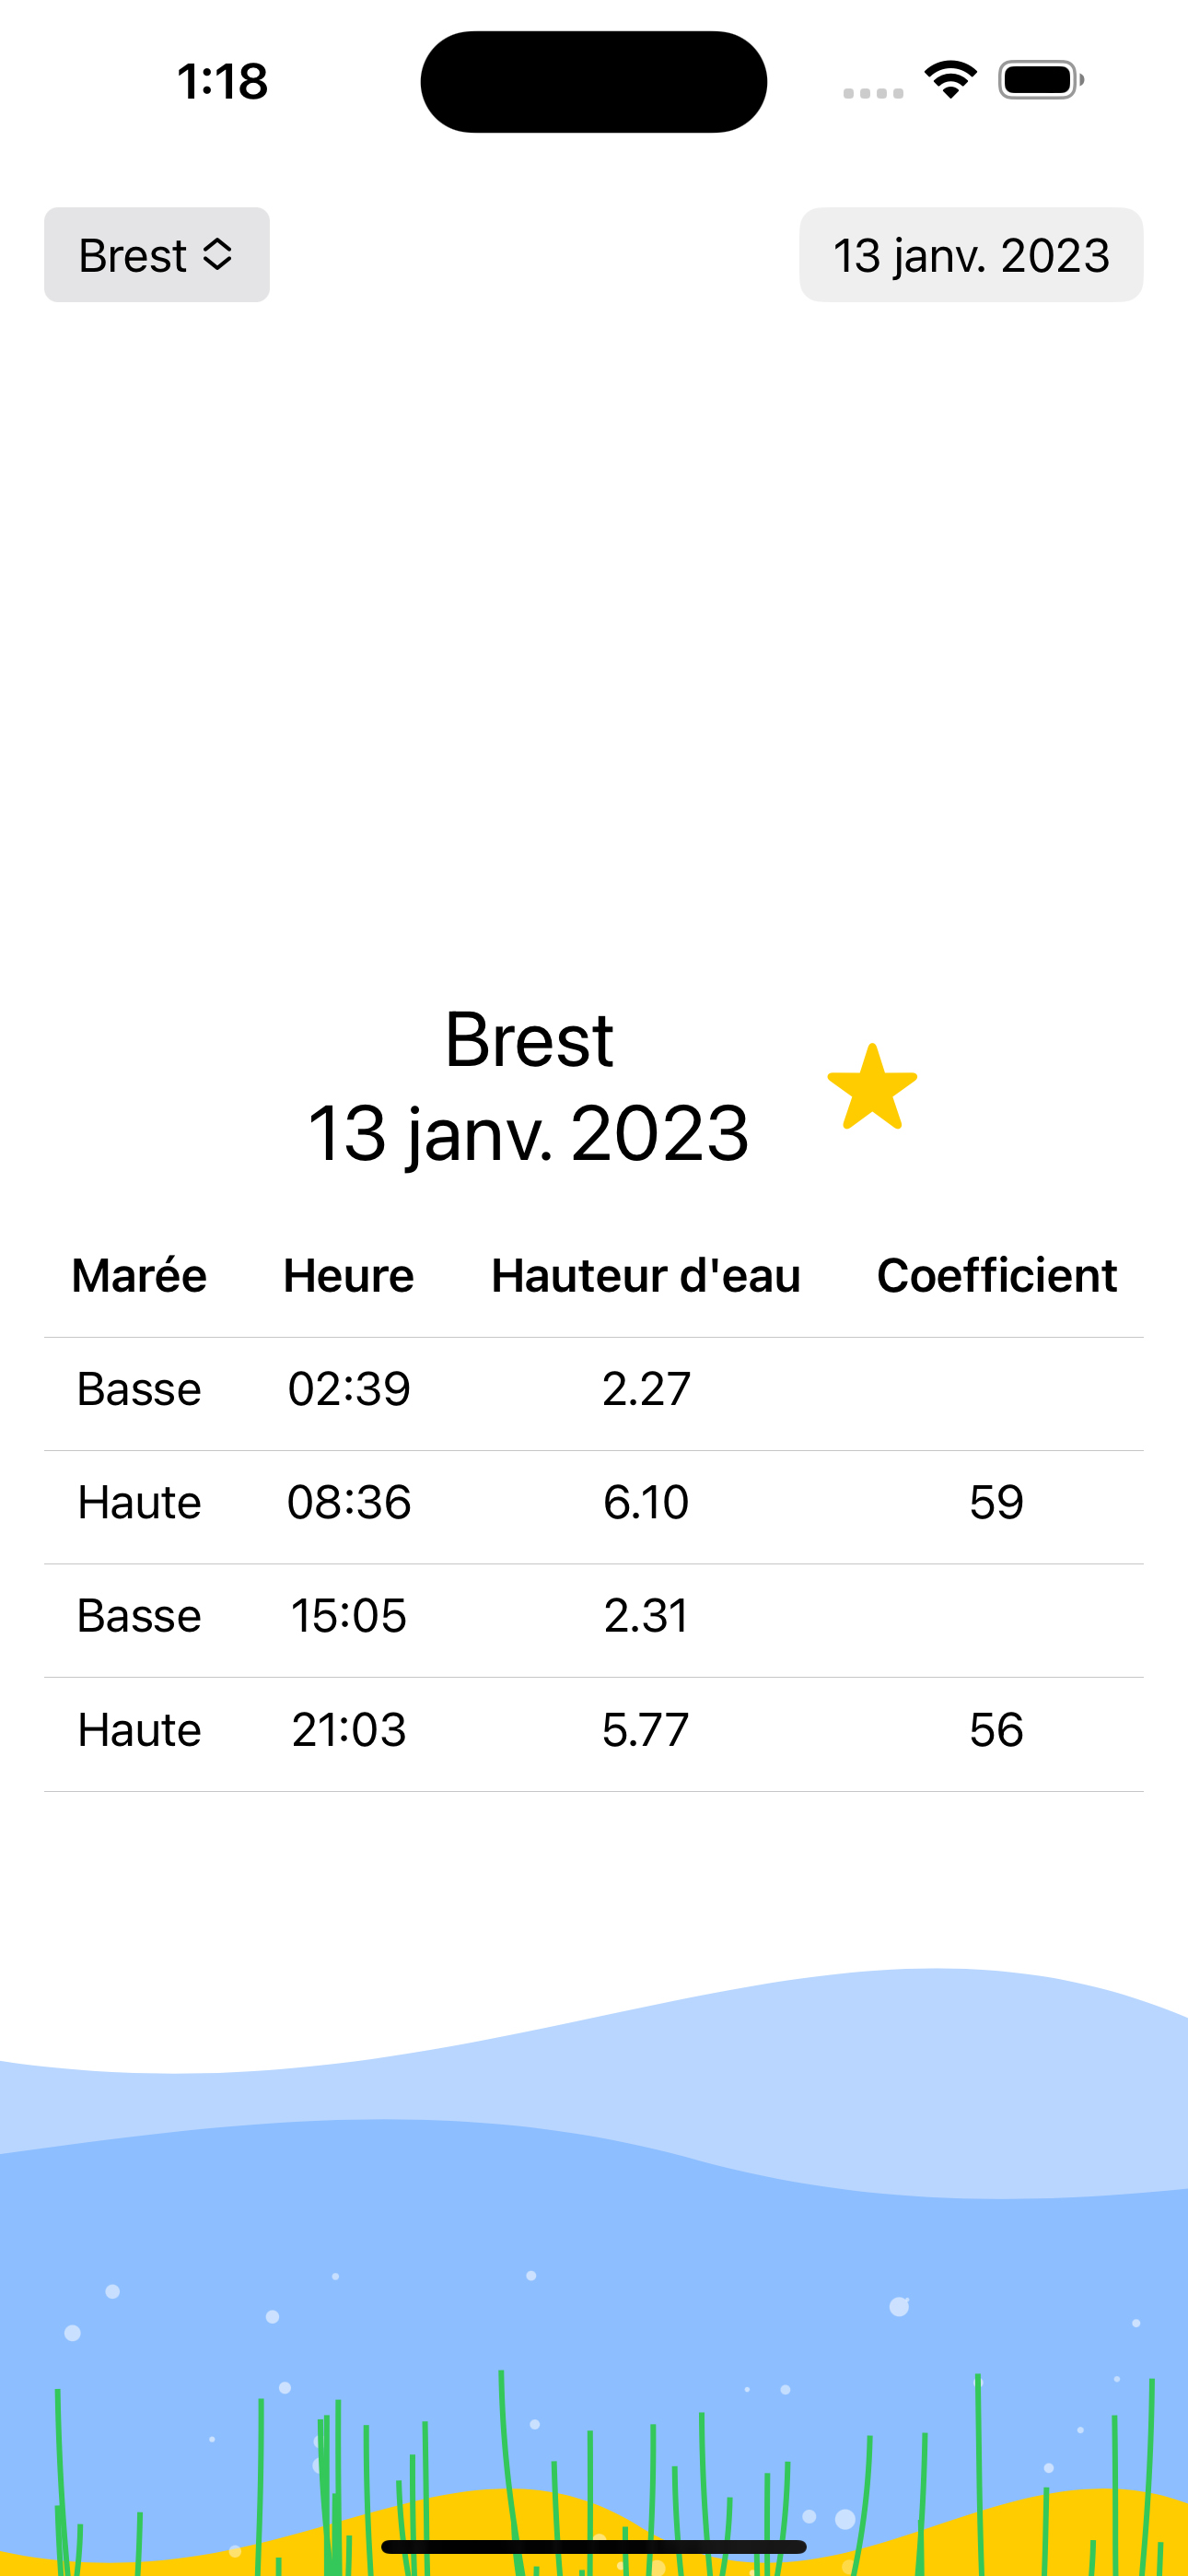The width and height of the screenshot is (1188, 2576).
Task: Tap the coefficient value 59
Action: [x=997, y=1502]
